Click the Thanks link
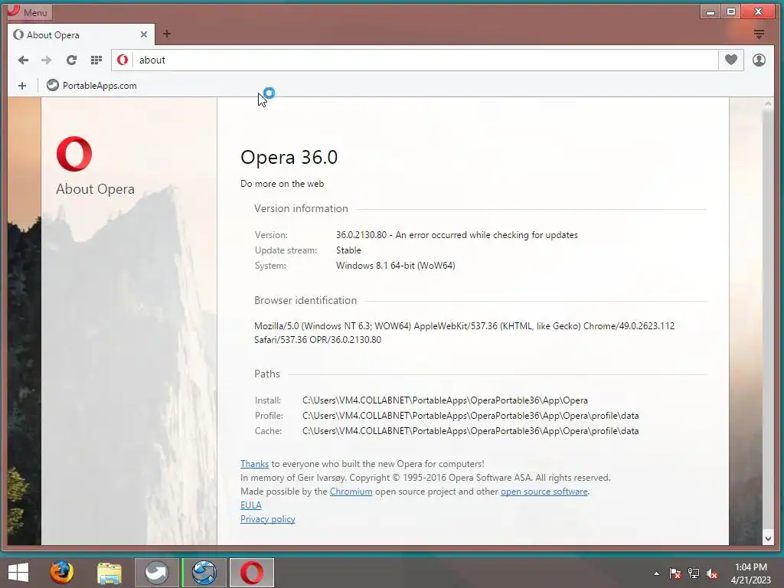Screen dimensions: 784x588 254,464
